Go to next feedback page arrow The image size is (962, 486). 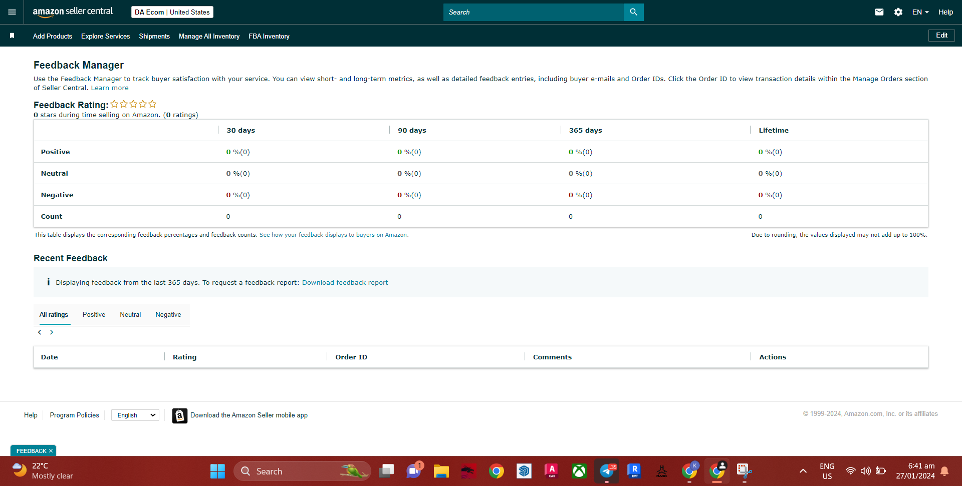click(x=52, y=332)
